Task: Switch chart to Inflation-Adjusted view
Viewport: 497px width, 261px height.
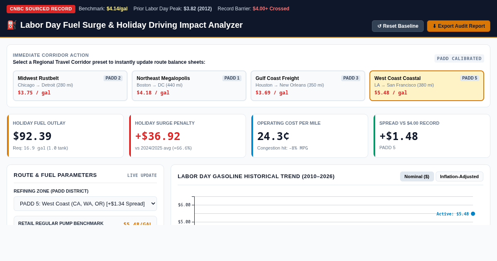Action: (459, 176)
